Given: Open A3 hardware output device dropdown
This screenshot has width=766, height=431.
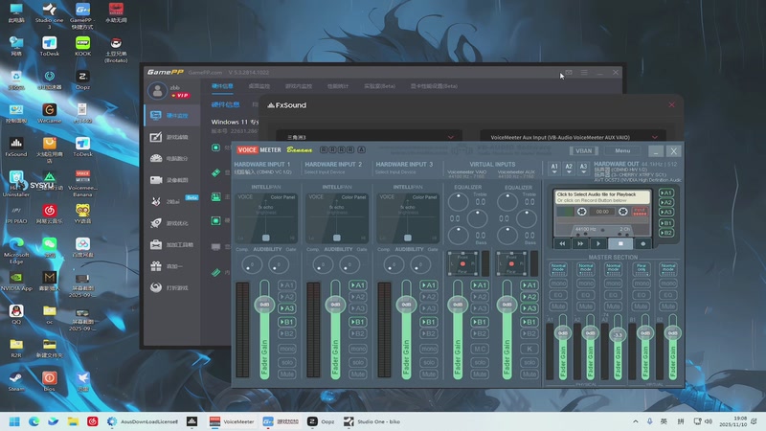Looking at the screenshot, I should tap(583, 169).
